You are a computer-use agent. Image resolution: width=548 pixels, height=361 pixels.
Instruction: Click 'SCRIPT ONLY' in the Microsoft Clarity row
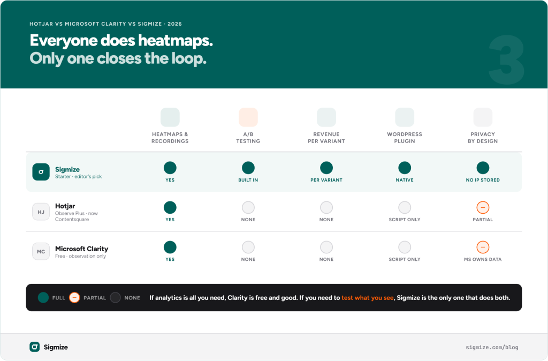tap(405, 259)
